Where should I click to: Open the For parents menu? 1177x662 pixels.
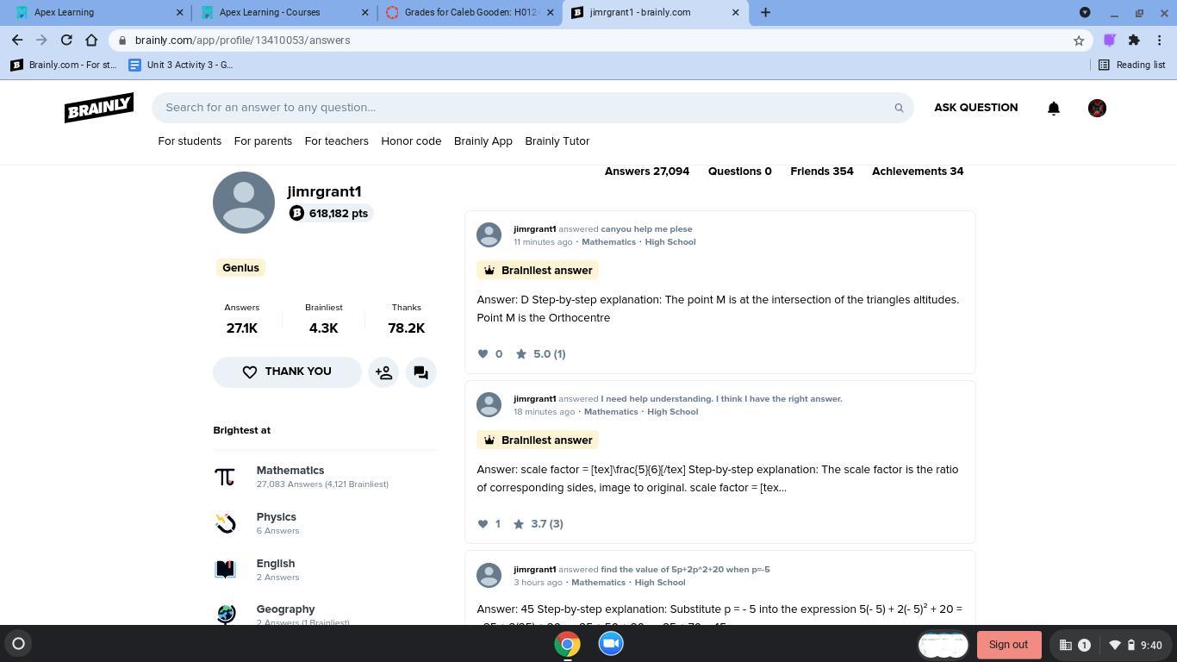(x=263, y=141)
